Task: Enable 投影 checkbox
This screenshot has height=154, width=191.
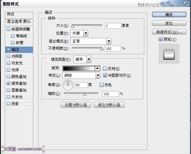Action: pos(8,103)
